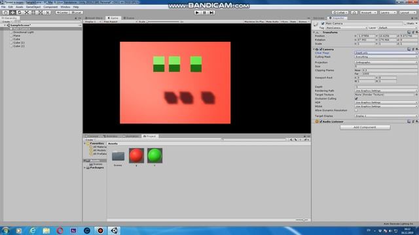Open Visual Studio from the taskbar

click(x=73, y=230)
